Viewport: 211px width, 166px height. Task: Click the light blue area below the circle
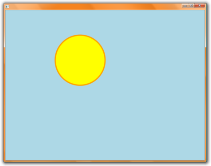point(80,123)
